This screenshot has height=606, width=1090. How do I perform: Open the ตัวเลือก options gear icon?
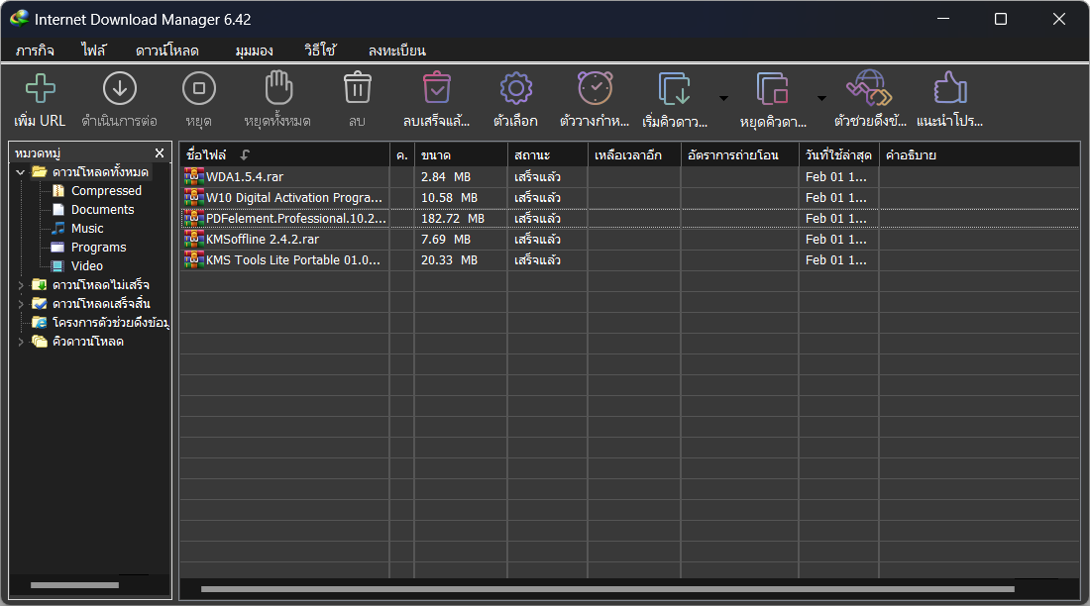[x=516, y=89]
